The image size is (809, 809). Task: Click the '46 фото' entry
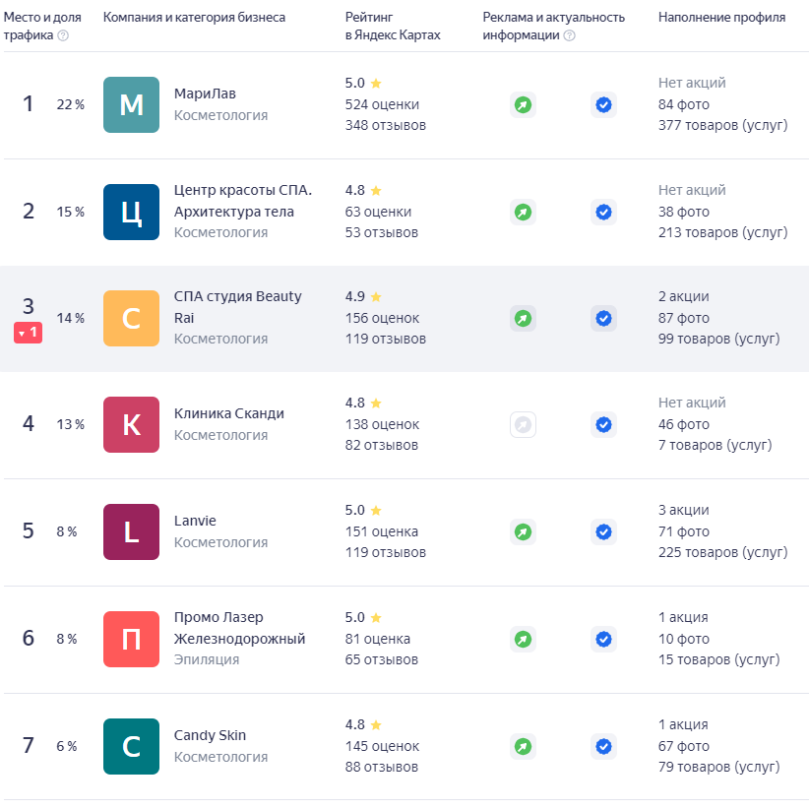(684, 424)
